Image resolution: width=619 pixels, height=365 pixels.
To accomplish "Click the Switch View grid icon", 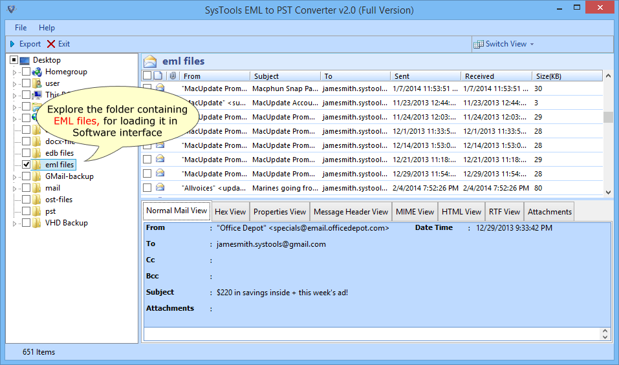I will (479, 44).
